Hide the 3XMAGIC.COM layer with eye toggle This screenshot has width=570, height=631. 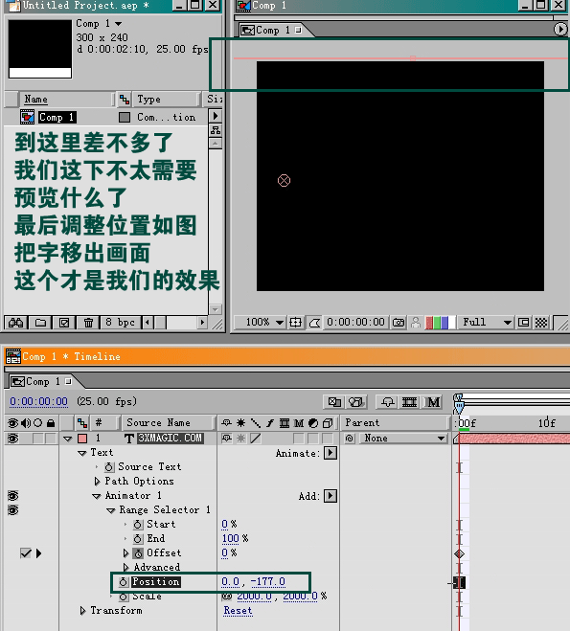[x=12, y=439]
